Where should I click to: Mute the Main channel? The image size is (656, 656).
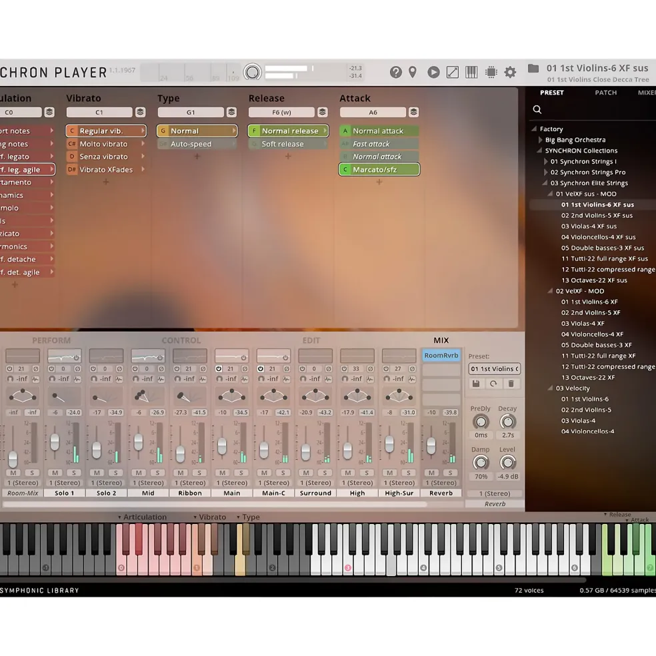pos(223,473)
